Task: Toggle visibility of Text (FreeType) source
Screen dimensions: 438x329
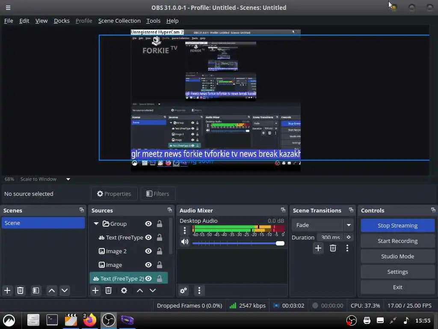Action: pyautogui.click(x=148, y=237)
